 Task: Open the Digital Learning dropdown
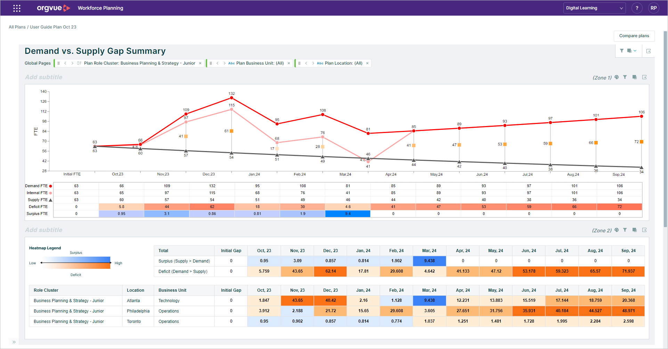point(594,8)
